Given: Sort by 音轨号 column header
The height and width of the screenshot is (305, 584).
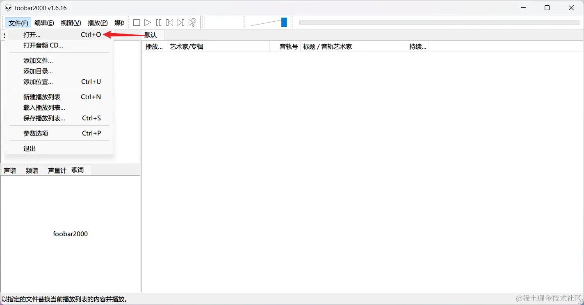Looking at the screenshot, I should coord(285,47).
